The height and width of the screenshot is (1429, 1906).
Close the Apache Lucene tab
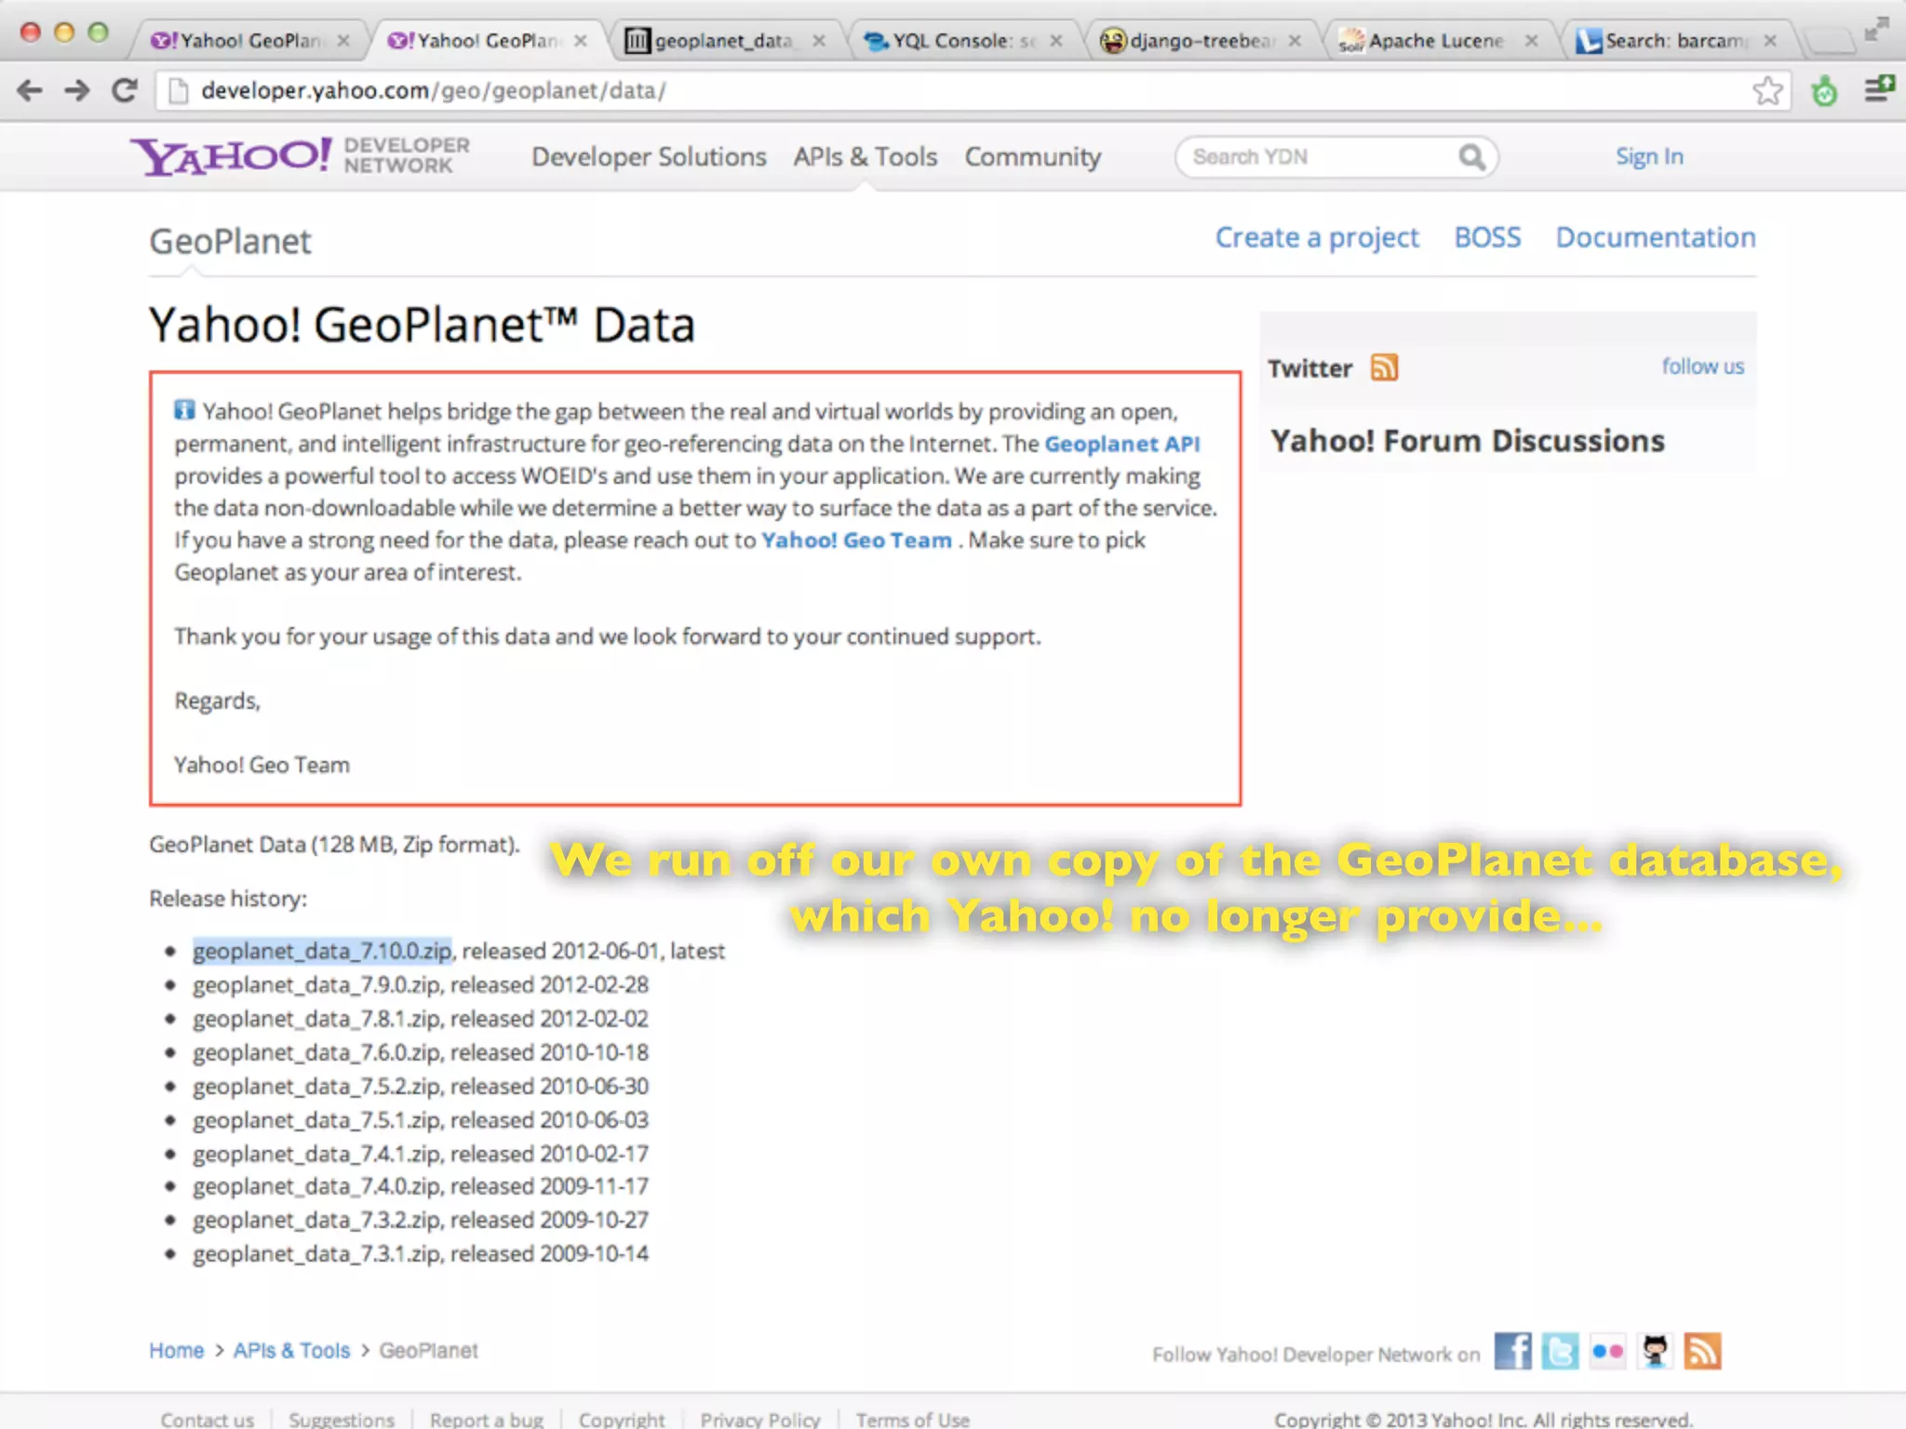[x=1532, y=41]
